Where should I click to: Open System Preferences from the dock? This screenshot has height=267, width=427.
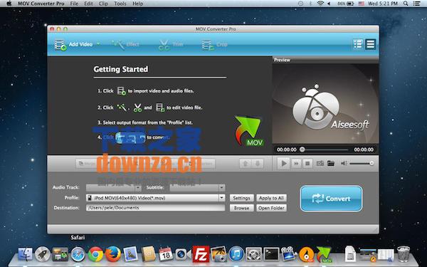click(x=254, y=254)
